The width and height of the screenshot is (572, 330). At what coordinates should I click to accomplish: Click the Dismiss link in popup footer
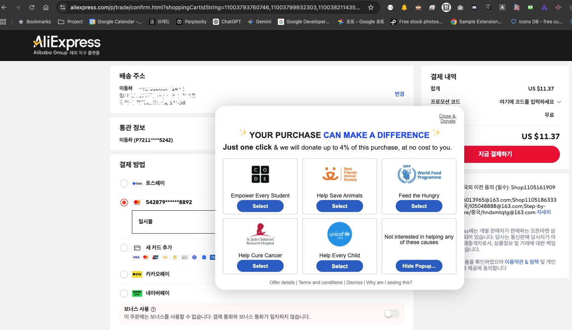click(354, 283)
